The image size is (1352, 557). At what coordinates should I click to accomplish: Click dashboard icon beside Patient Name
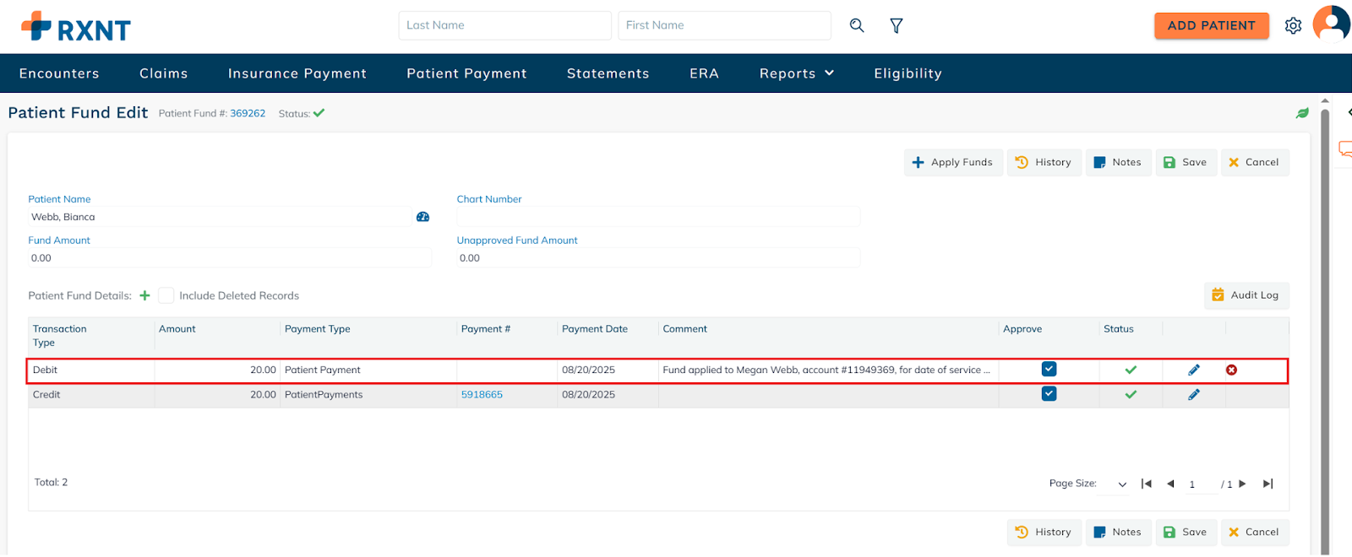click(423, 217)
